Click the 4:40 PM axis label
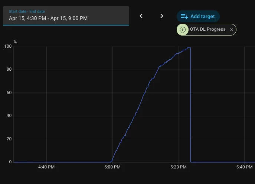255x184 pixels. pyautogui.click(x=46, y=167)
